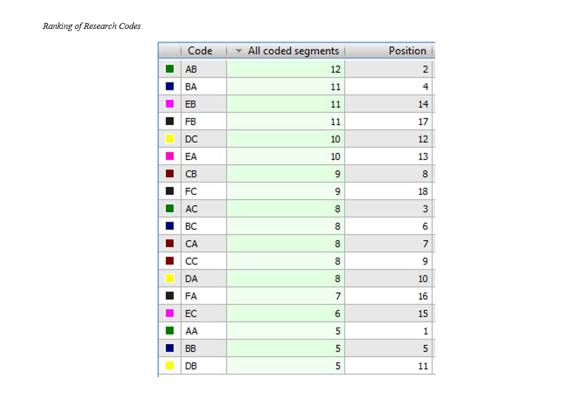Screen dimensions: 581x404
Task: Click the code name FA
Action: coord(191,296)
